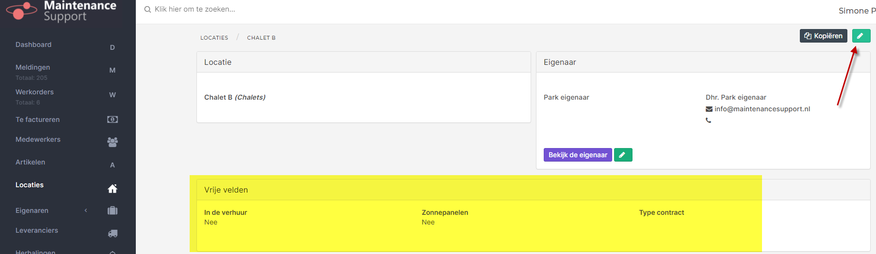
Task: Click the phone icon under the email
Action: point(709,120)
